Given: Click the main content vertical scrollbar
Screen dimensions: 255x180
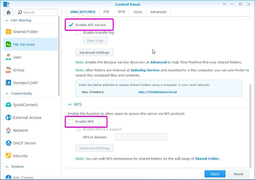Looking at the screenshot, I should (x=250, y=126).
